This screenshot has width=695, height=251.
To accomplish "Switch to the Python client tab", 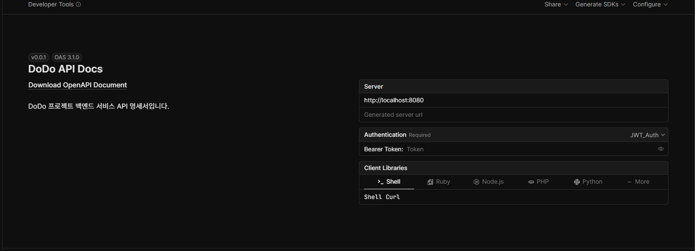I will click(x=588, y=182).
